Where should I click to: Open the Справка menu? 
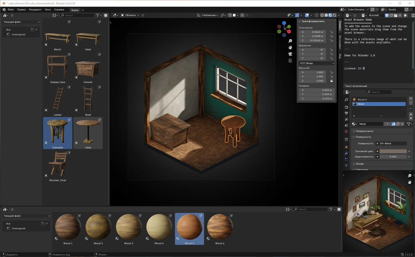(59, 10)
